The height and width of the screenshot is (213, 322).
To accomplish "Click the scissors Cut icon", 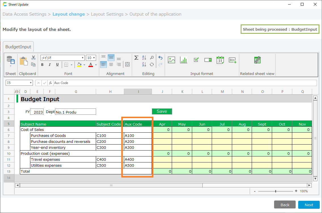I will (x=33, y=58).
